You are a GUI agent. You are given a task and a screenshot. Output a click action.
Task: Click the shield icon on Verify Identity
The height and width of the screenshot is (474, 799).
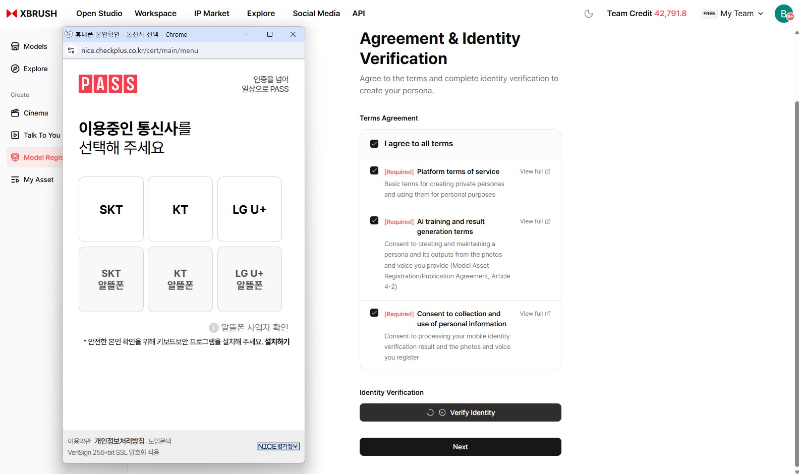(x=442, y=412)
